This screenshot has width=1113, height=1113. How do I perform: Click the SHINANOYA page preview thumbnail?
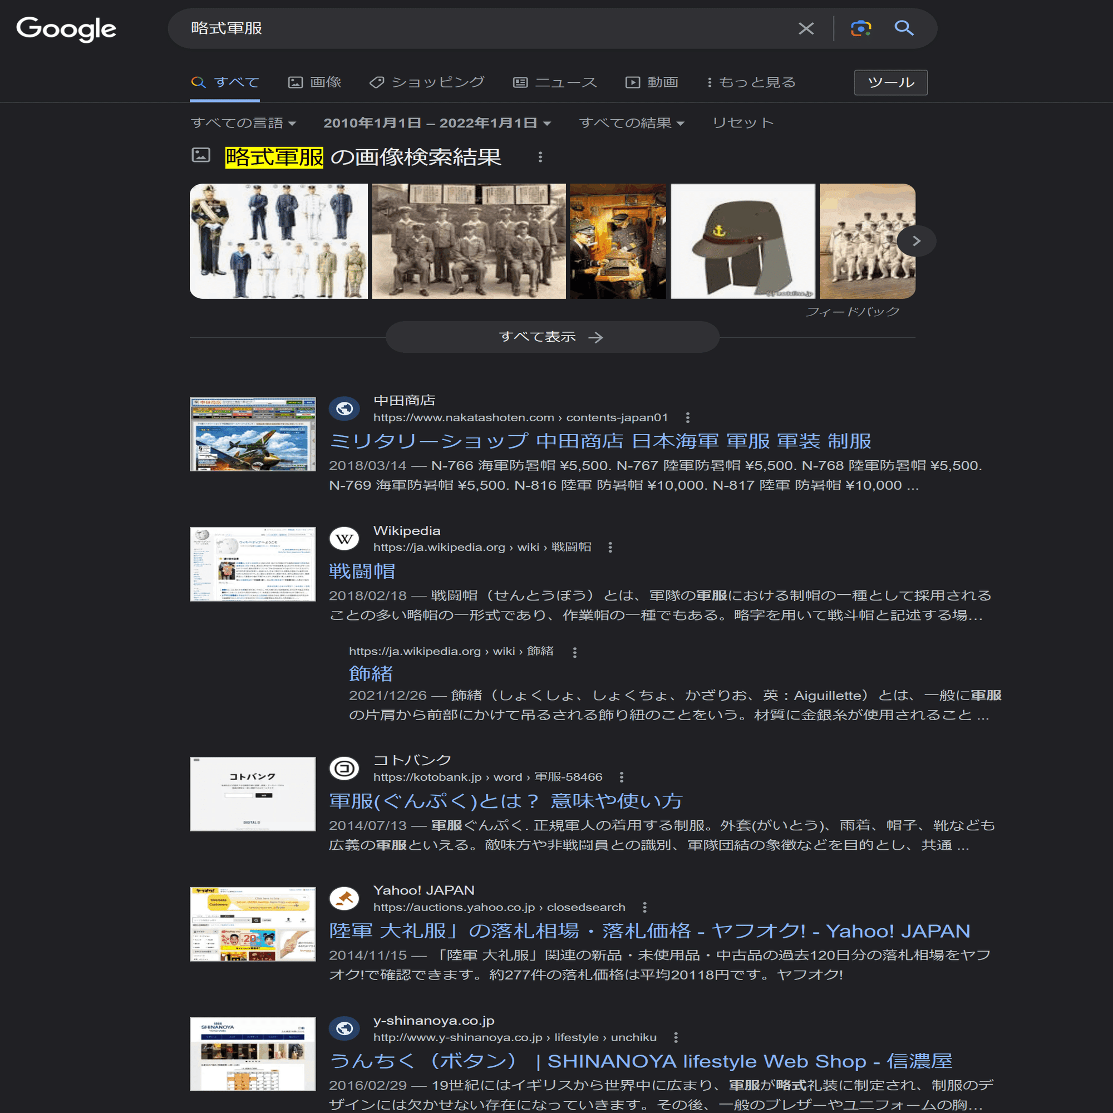pyautogui.click(x=253, y=1054)
